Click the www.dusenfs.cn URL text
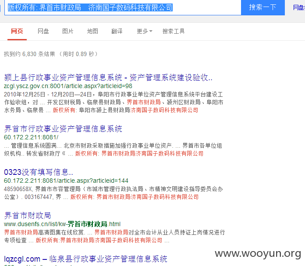Image resolution: width=305 pixels, height=266 pixels. (x=62, y=224)
